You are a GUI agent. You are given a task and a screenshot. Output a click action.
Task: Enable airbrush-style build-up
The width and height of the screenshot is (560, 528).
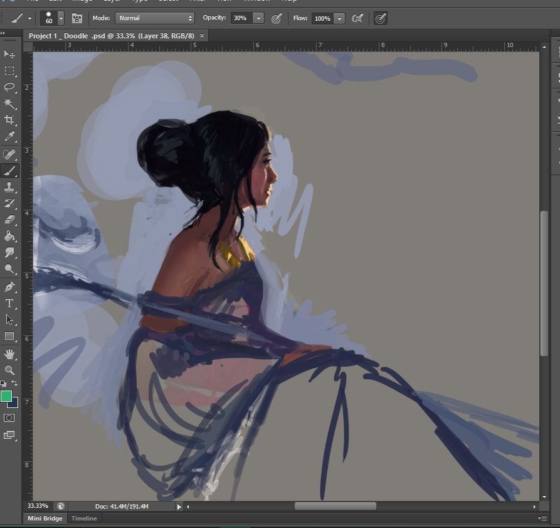pos(357,18)
